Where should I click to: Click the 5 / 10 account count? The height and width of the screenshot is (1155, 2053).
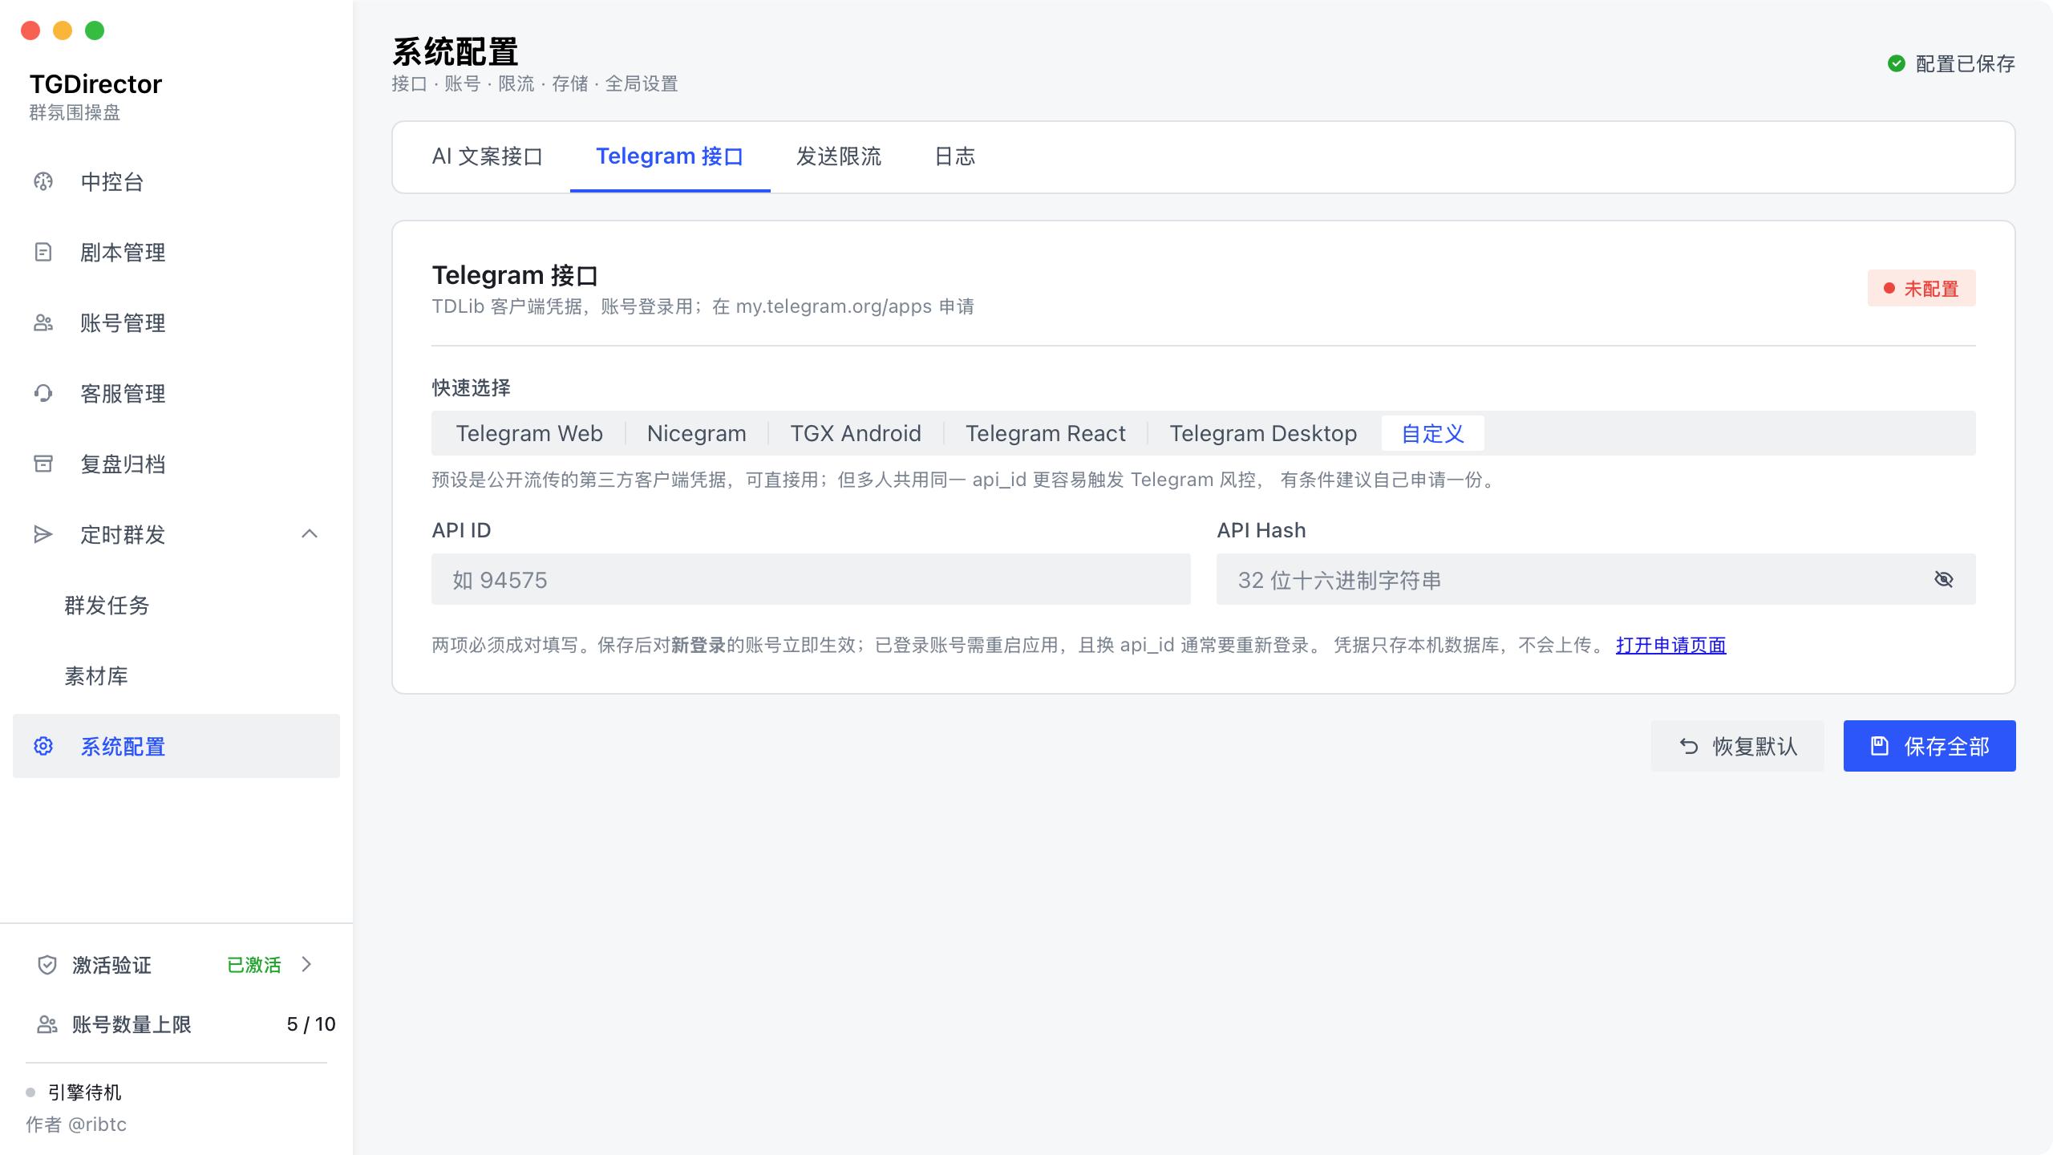coord(311,1024)
